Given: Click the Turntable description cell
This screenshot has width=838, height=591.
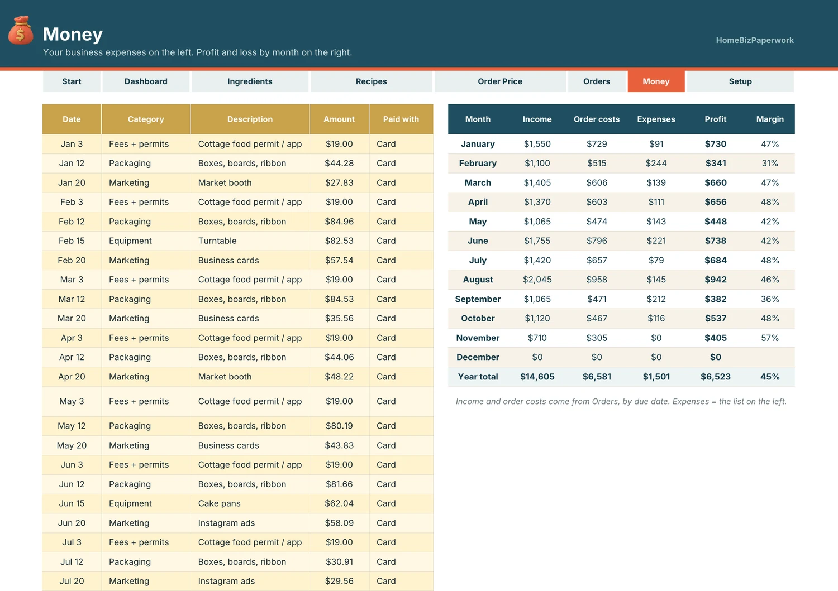Looking at the screenshot, I should click(250, 241).
